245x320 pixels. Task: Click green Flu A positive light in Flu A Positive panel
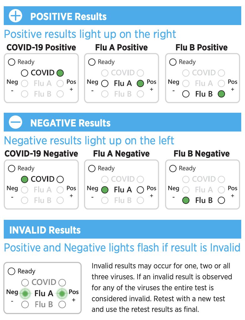pos(140,84)
